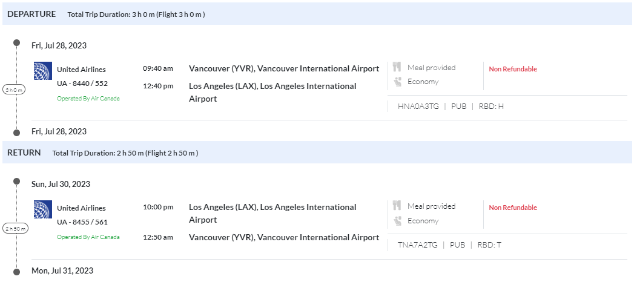
Task: Click the United Airlines logo on return flight
Action: (x=43, y=209)
